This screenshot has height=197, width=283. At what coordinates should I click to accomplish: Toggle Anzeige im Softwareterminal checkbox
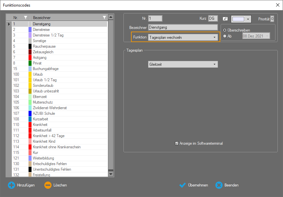click(x=177, y=143)
